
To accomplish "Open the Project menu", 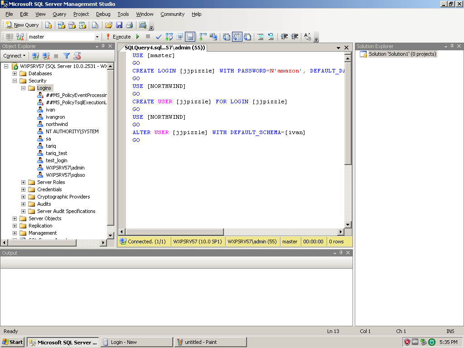I will point(81,14).
